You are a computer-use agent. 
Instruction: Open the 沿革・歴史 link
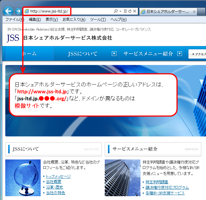tap(54, 187)
